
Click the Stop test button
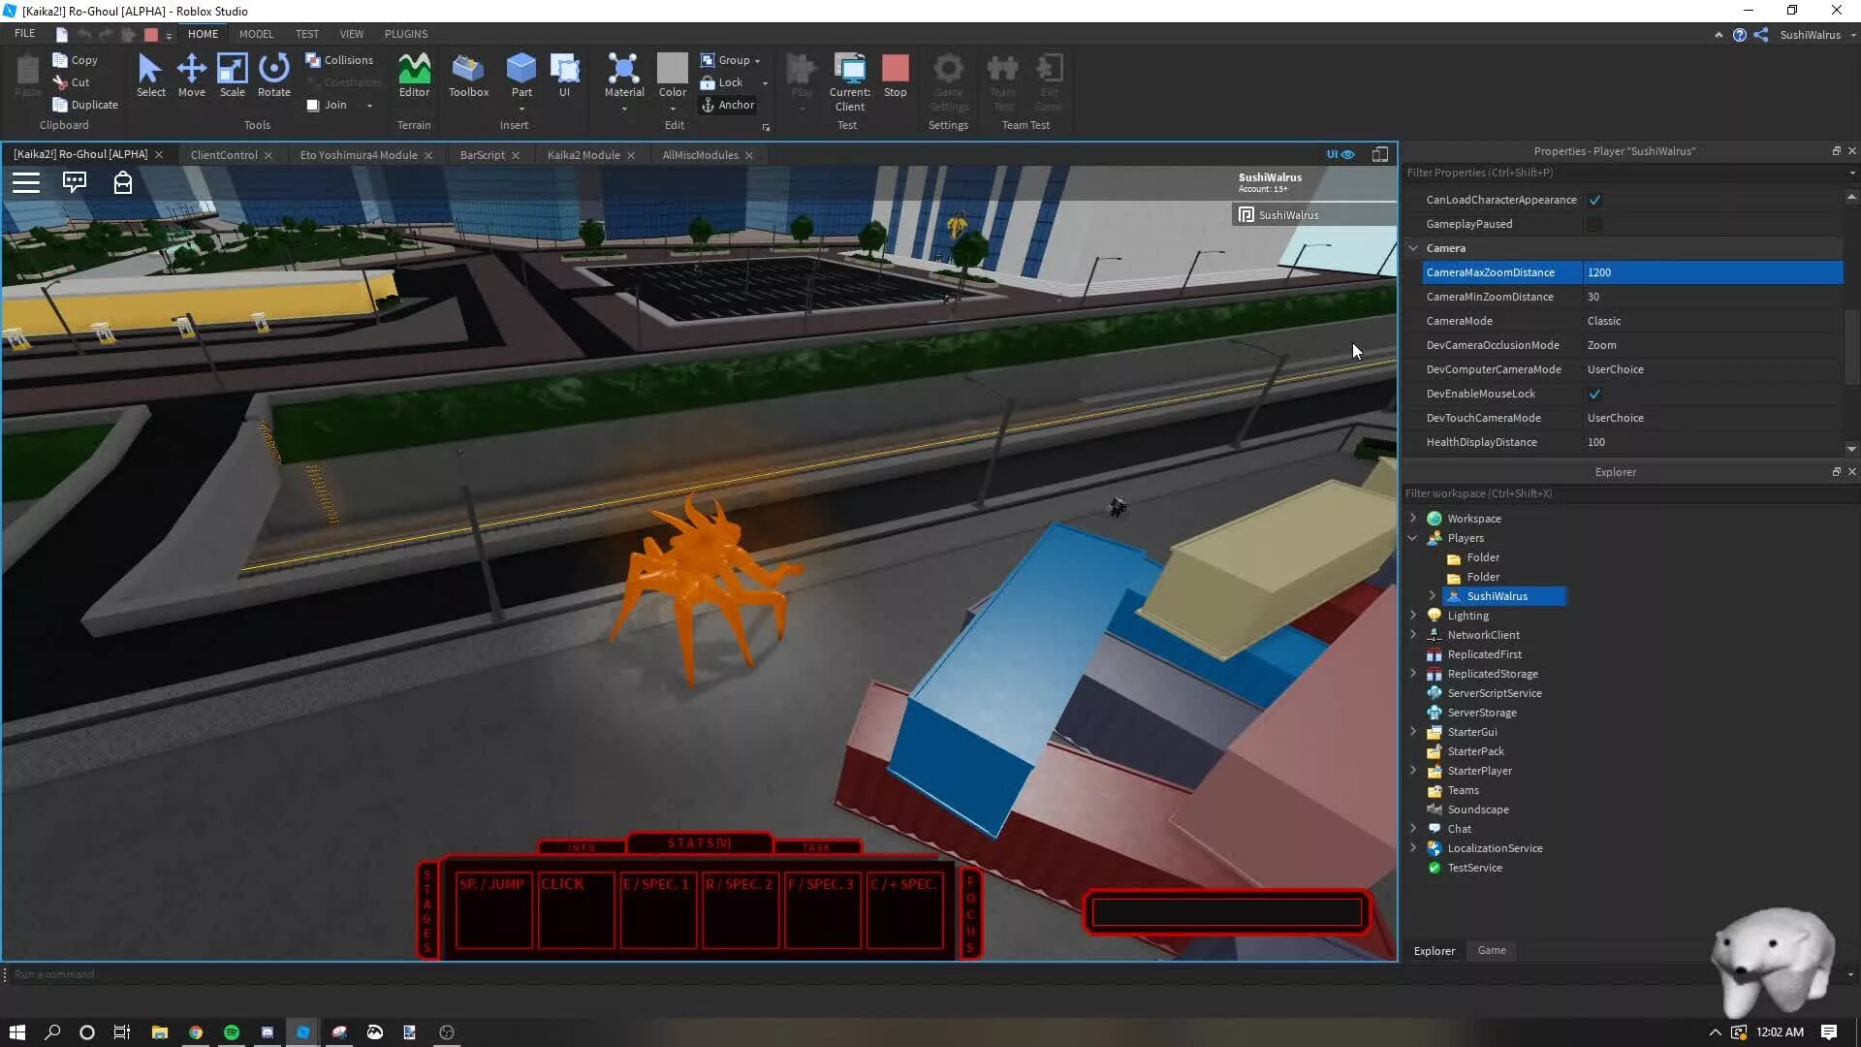coord(896,76)
